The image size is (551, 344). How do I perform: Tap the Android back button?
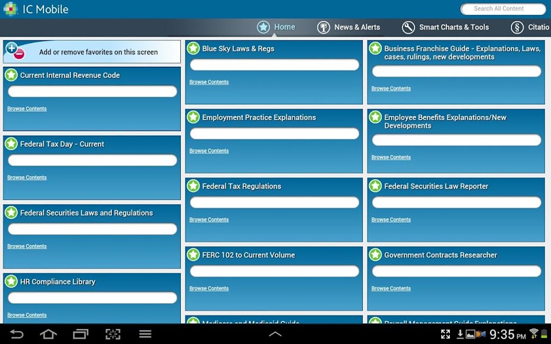click(x=16, y=334)
